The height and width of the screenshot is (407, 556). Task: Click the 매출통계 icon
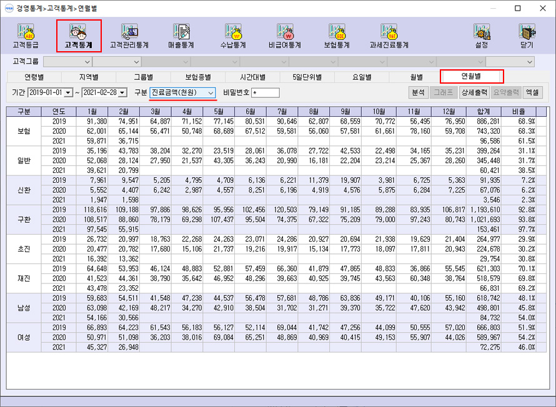click(x=181, y=36)
